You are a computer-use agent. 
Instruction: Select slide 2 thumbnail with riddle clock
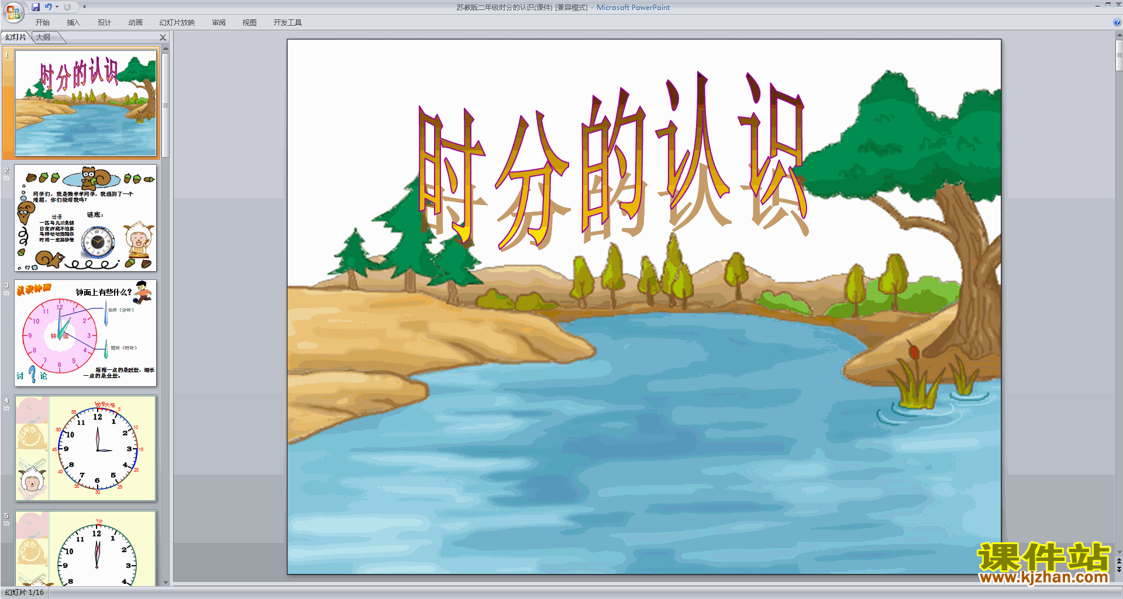point(85,218)
